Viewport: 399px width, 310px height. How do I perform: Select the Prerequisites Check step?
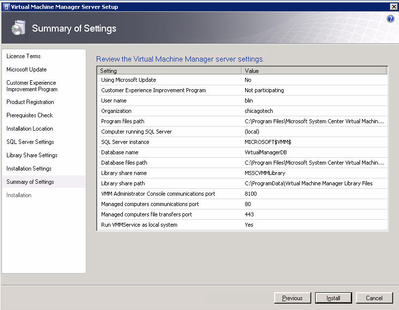coord(30,115)
